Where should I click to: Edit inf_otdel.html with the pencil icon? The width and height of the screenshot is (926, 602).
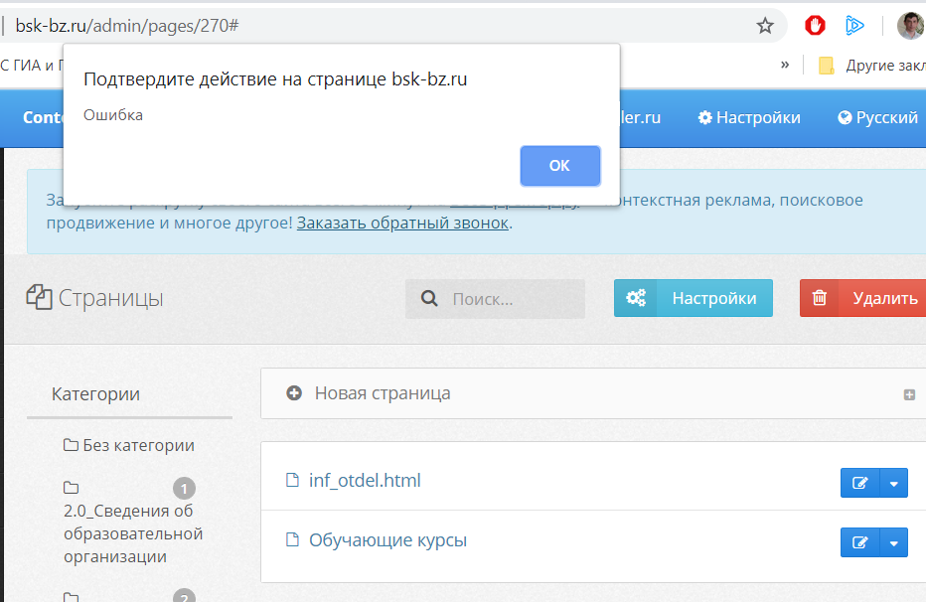point(860,483)
